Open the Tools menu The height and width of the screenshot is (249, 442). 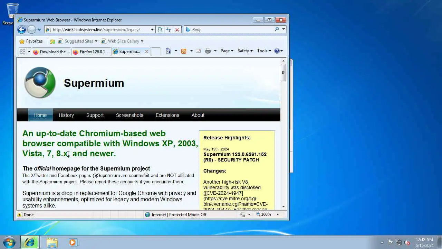point(264,51)
